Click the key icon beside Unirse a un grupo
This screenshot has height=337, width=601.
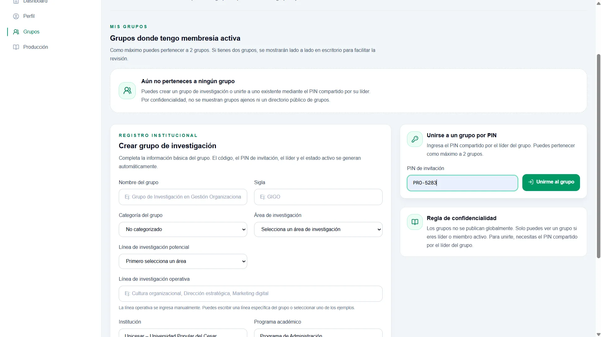tap(415, 139)
